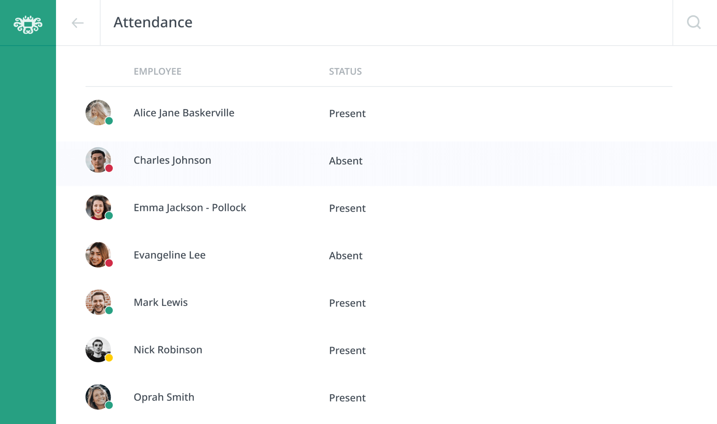Open Nick Robinson's Present status
Screen dimensions: 717x424
[x=347, y=350]
